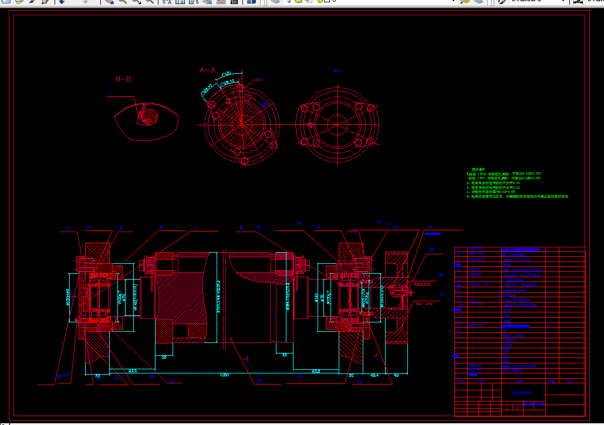Select the 23.5 dimension text

click(133, 370)
